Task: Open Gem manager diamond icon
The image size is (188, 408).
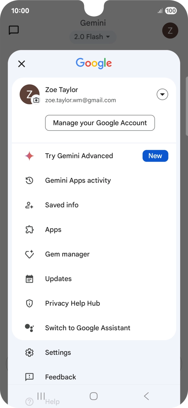Action: (29, 254)
